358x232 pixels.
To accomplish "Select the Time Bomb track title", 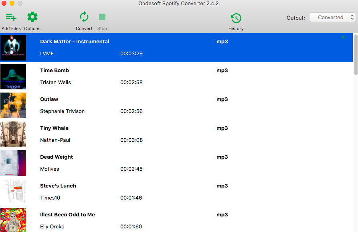I will (55, 70).
